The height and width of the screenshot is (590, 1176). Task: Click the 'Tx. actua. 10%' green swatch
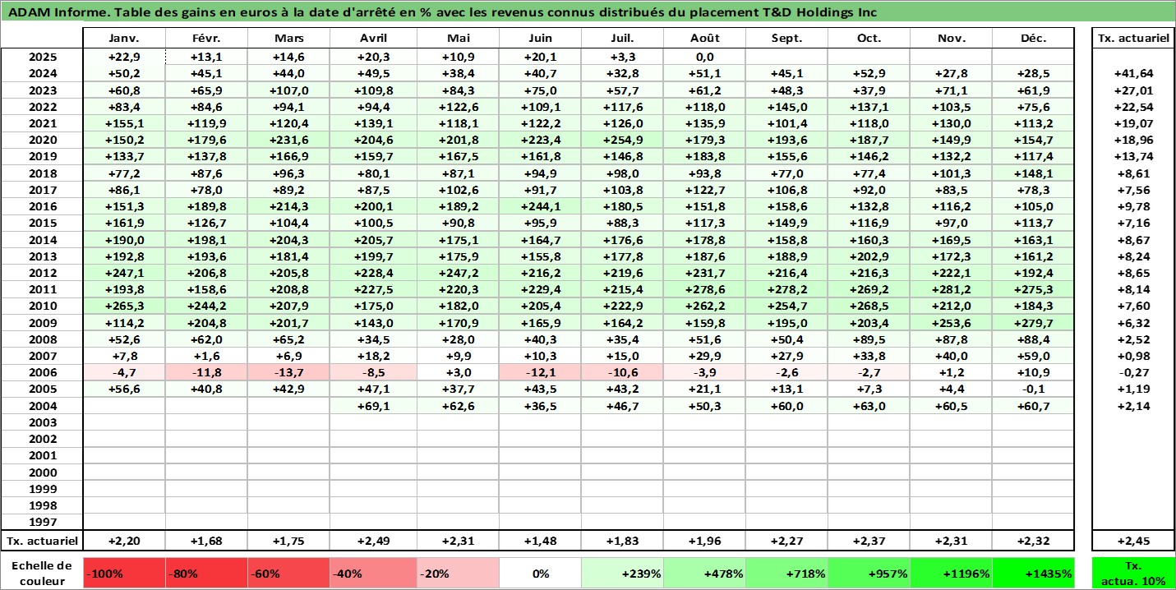pos(1132,574)
